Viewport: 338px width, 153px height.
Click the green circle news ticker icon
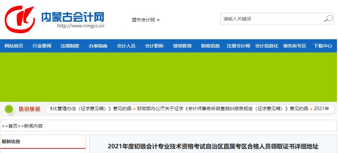[10, 109]
